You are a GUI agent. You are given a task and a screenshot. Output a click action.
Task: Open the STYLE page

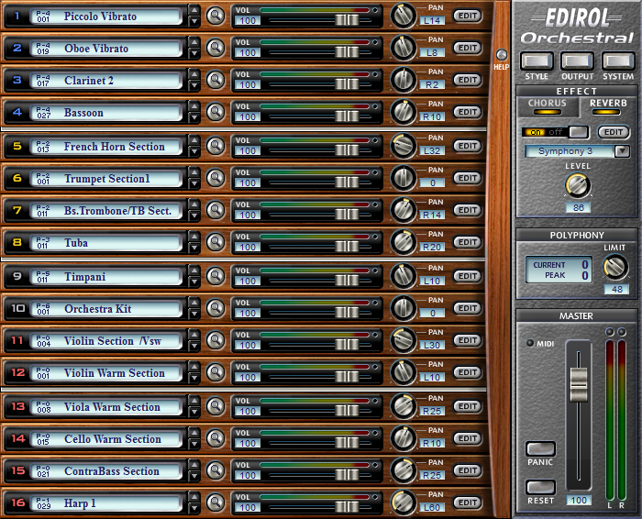(537, 61)
